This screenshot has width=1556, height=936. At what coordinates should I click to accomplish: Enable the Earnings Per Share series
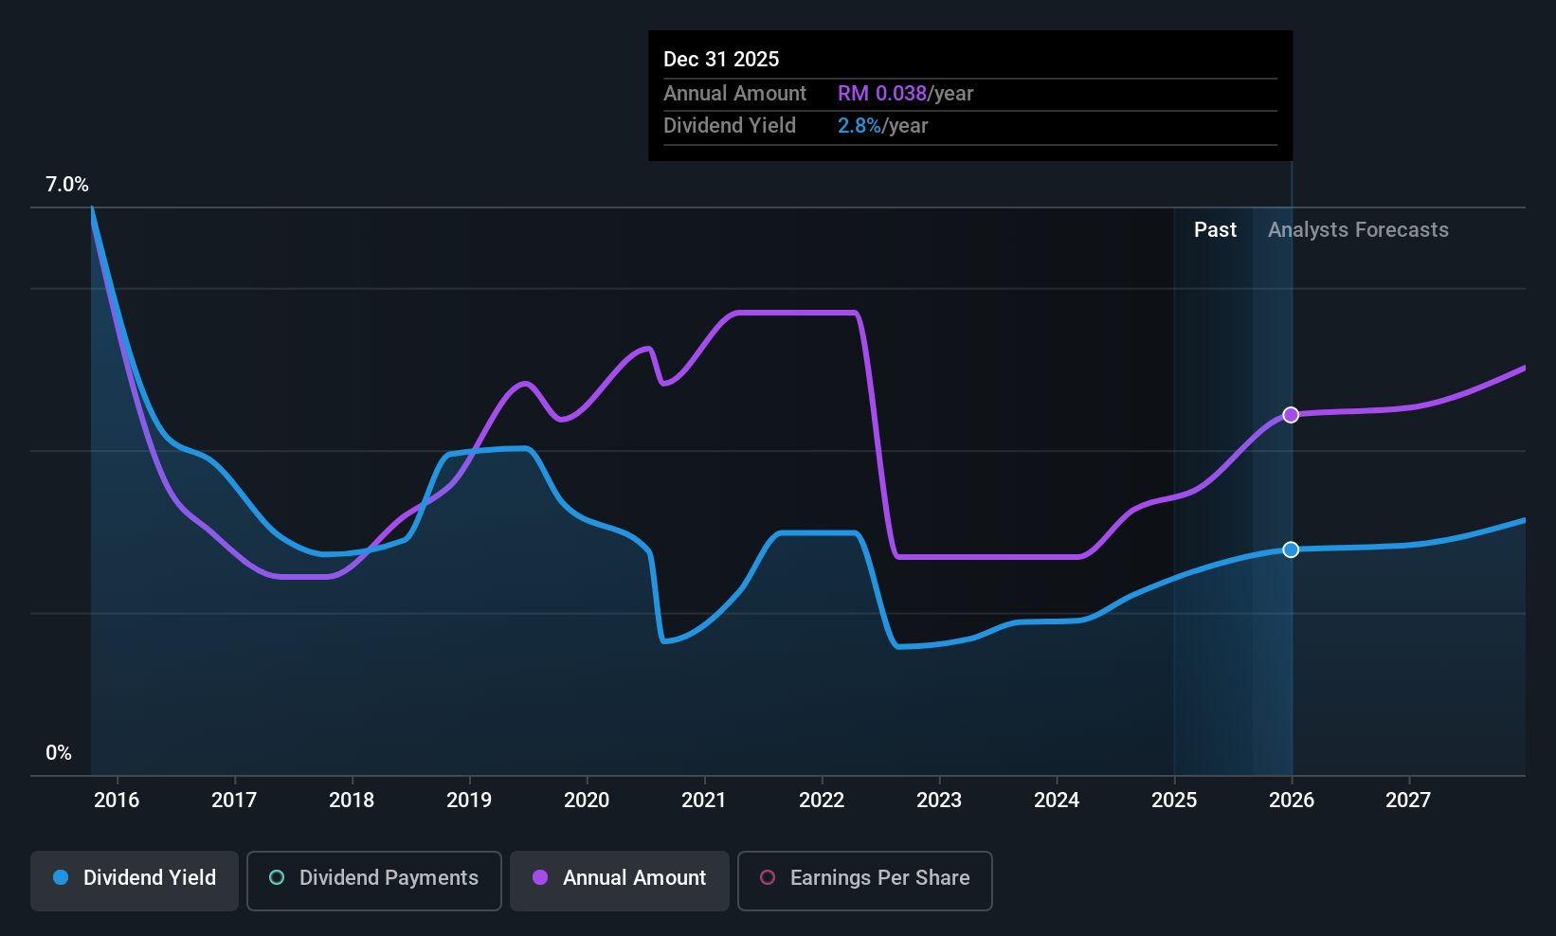pos(864,879)
